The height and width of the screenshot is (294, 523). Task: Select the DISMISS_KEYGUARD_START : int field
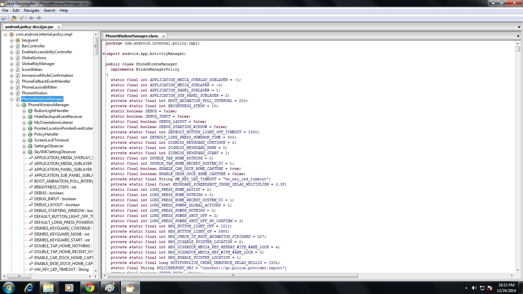(62, 240)
